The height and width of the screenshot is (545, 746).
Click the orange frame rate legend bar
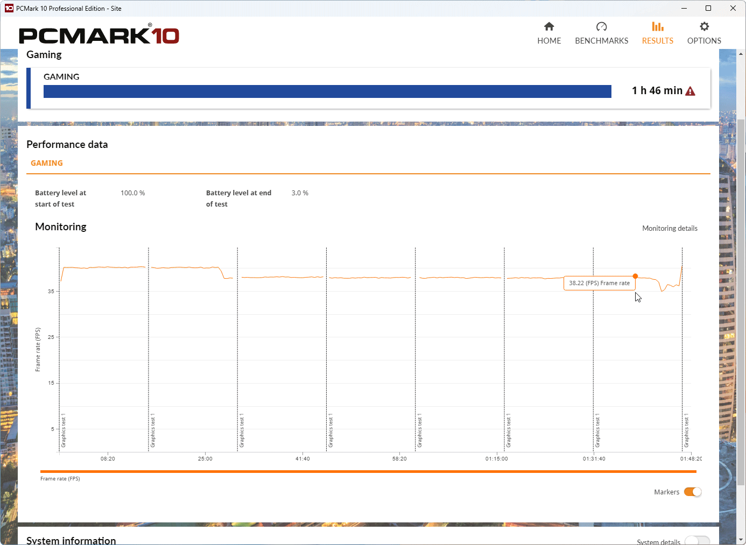tap(368, 471)
